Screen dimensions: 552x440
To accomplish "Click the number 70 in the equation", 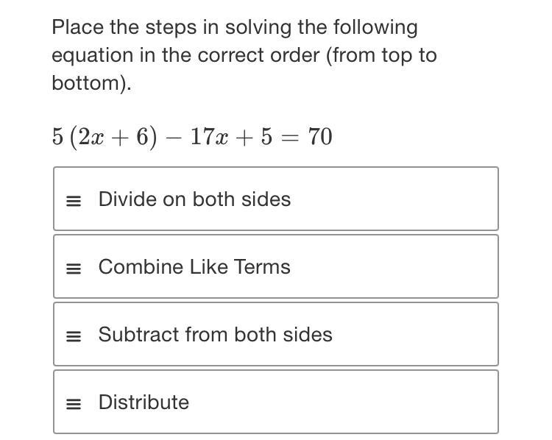I will pyautogui.click(x=320, y=137).
